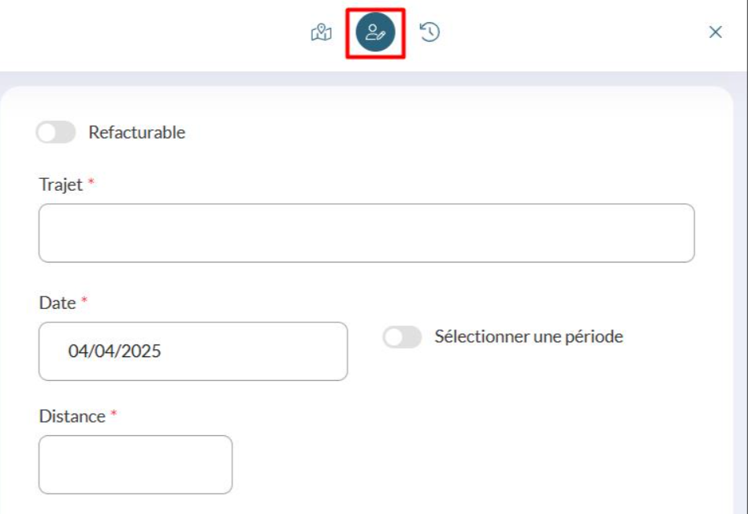Click the red asterisk beside Distance
Viewport: 748px width, 514px height.
pyautogui.click(x=114, y=413)
